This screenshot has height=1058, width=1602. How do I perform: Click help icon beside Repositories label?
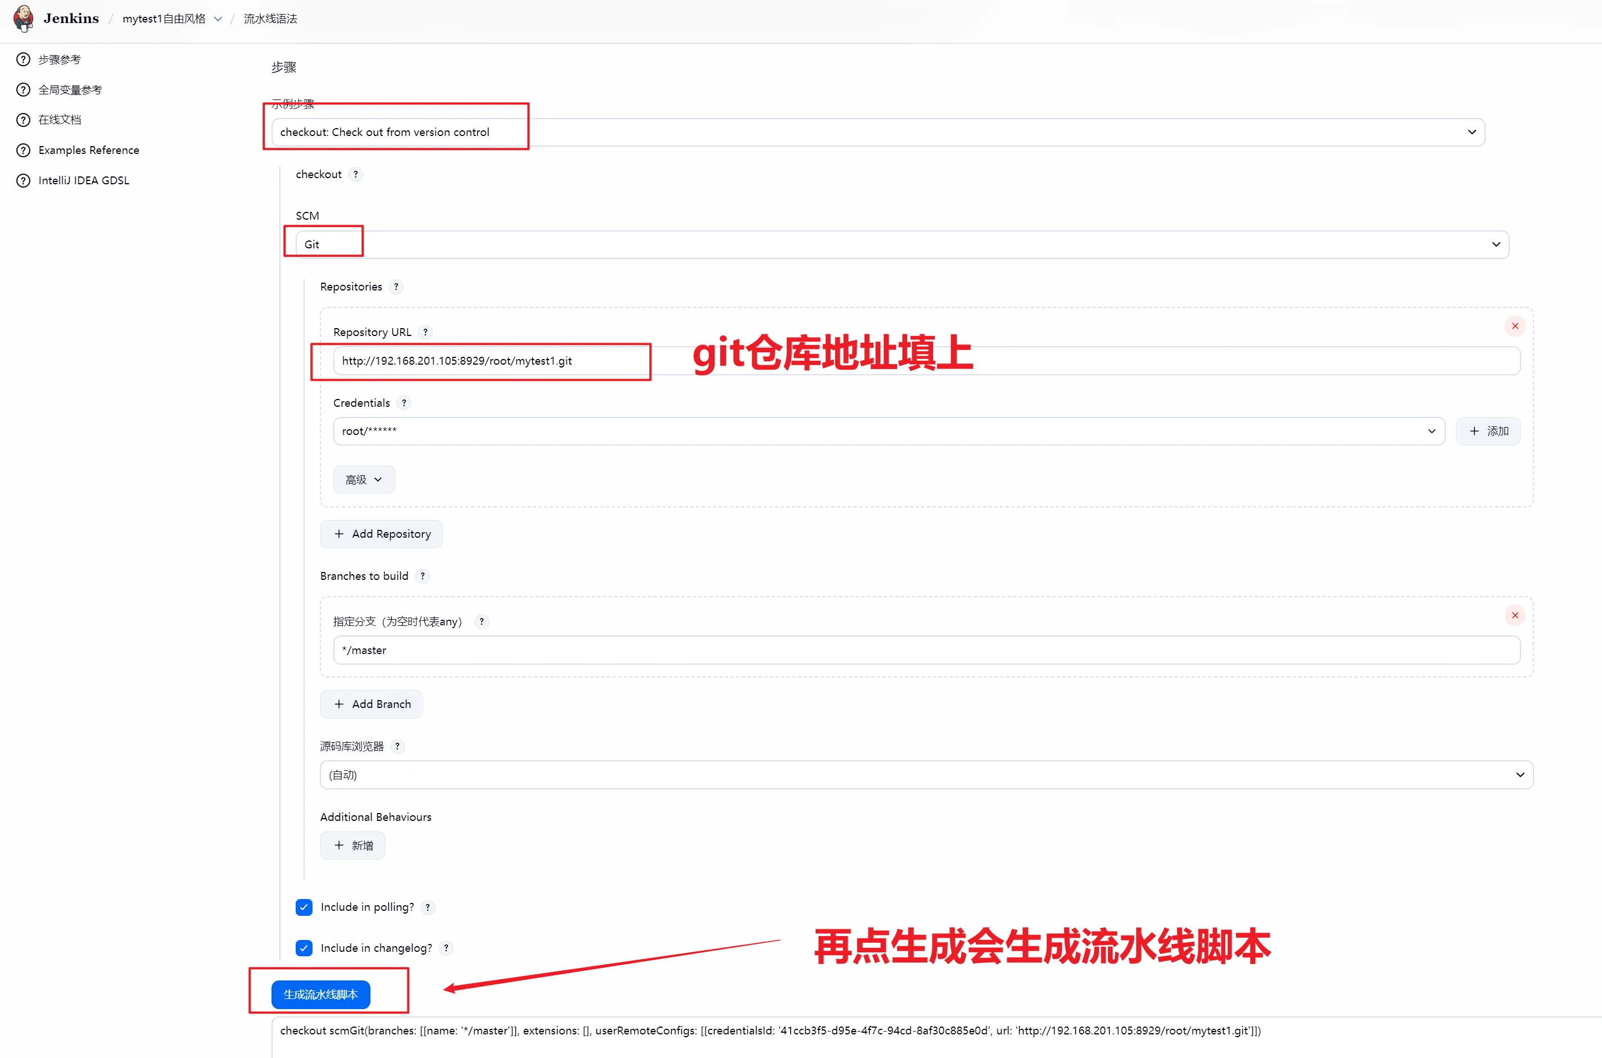point(396,287)
